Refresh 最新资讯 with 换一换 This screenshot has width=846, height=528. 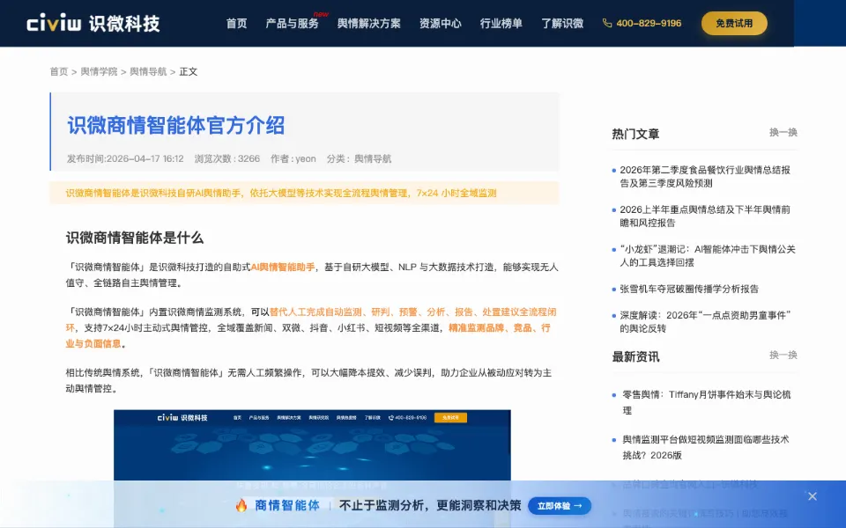[783, 355]
